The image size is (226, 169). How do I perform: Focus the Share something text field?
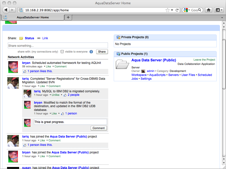pyautogui.click(x=58, y=46)
